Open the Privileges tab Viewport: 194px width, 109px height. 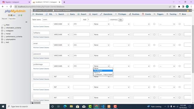click(x=121, y=14)
